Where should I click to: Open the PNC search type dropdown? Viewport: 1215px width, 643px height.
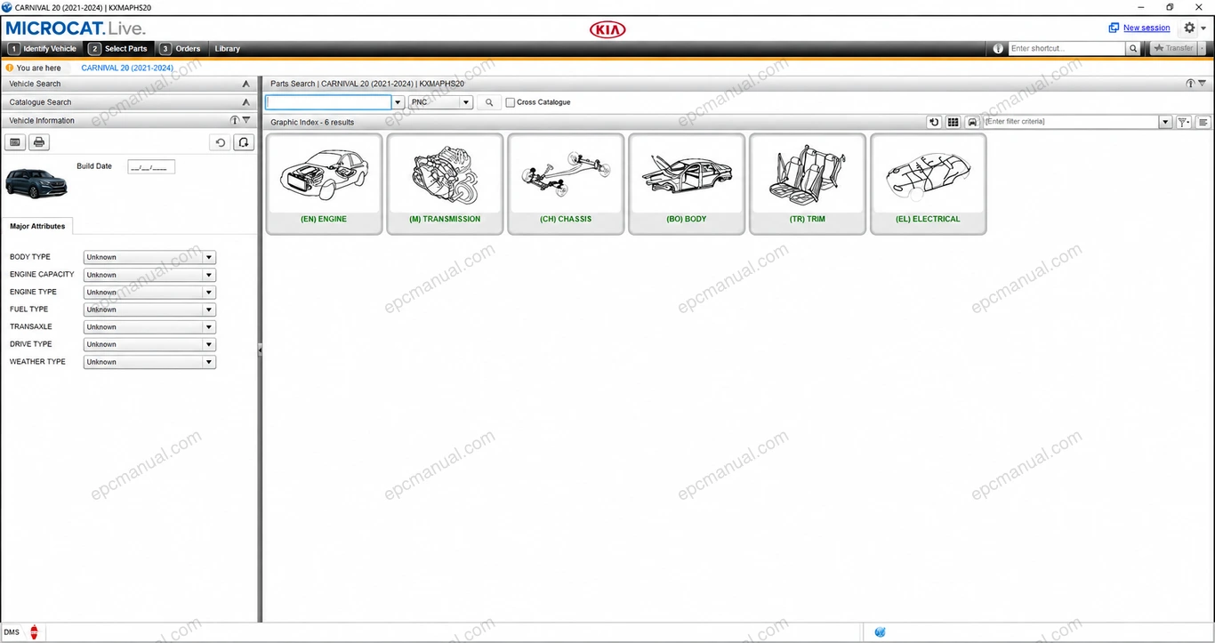coord(440,102)
